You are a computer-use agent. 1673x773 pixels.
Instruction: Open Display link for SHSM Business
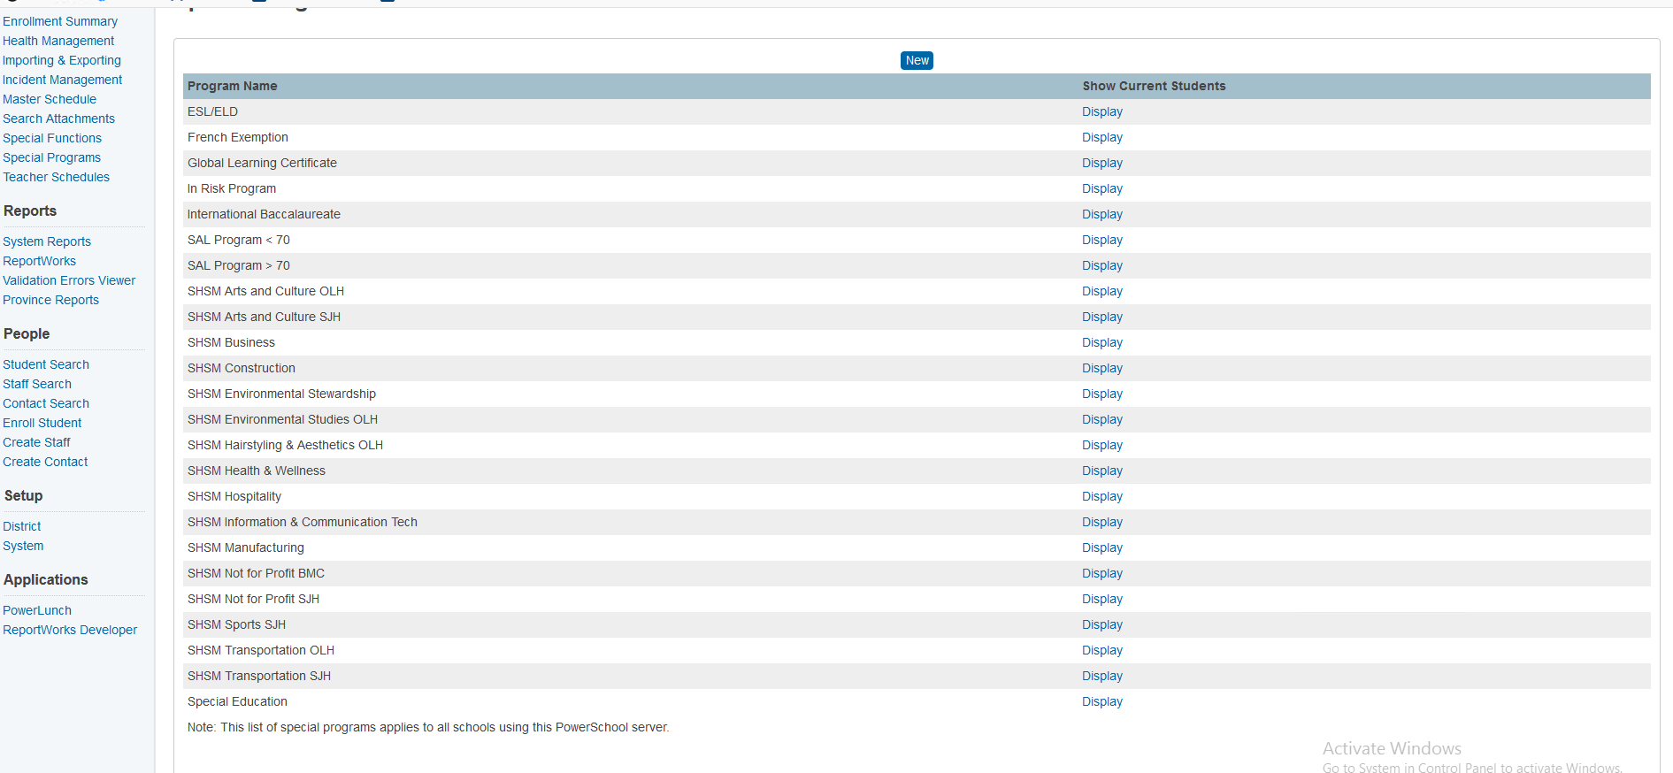1101,342
